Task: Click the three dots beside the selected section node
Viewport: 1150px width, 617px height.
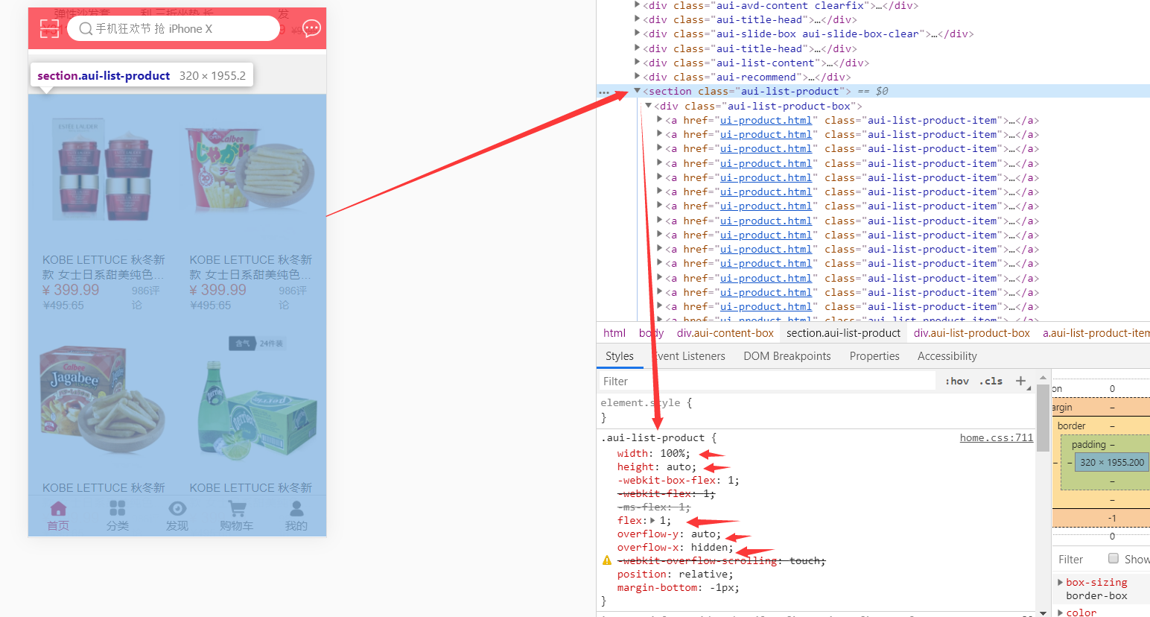Action: (x=603, y=92)
